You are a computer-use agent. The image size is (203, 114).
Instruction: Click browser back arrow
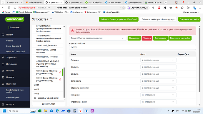coord(3,8)
